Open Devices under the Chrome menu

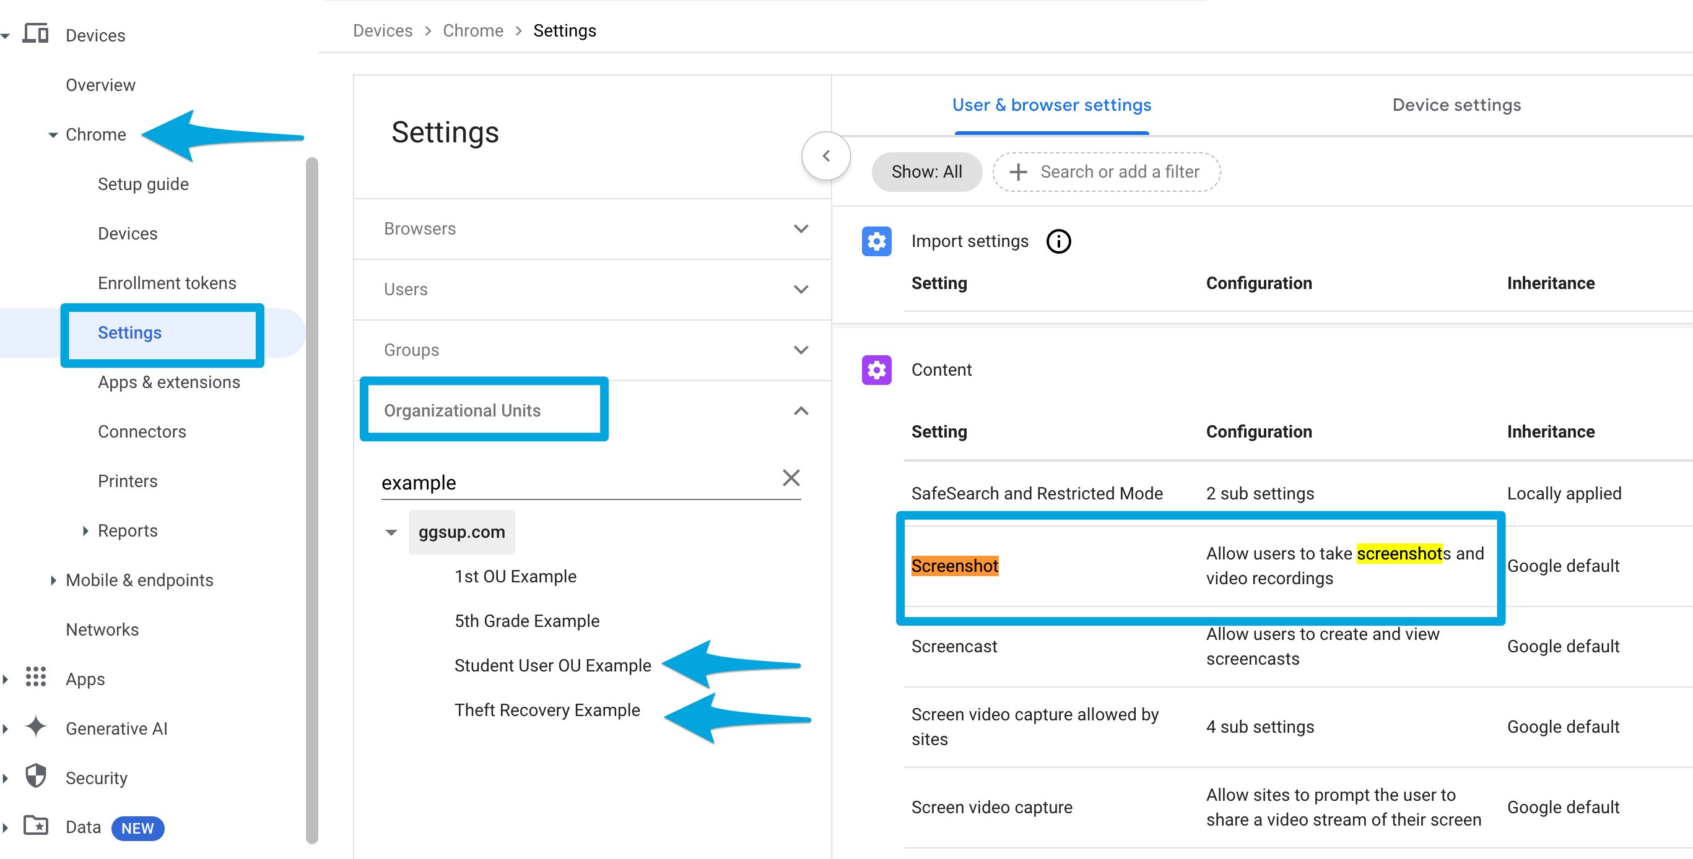click(128, 234)
